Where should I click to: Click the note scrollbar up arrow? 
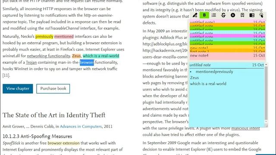pyautogui.click(x=266, y=65)
